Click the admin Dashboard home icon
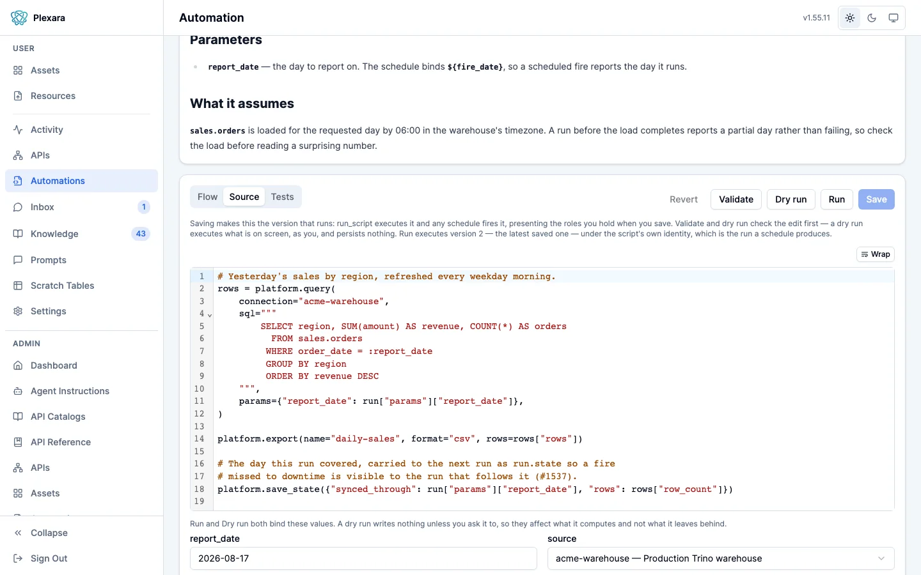Image resolution: width=921 pixels, height=575 pixels. 18,365
